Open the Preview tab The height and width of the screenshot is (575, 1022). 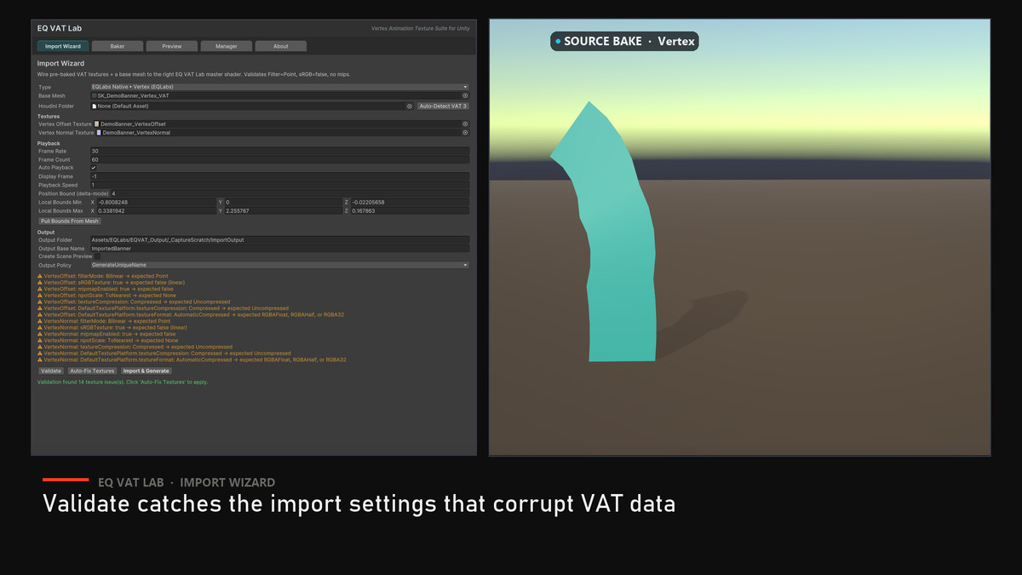172,46
